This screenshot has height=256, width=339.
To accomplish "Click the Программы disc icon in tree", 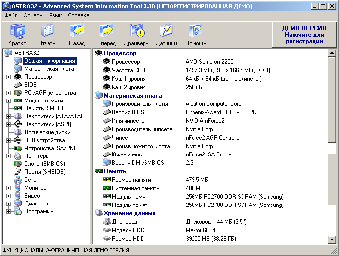I will [x=18, y=211].
